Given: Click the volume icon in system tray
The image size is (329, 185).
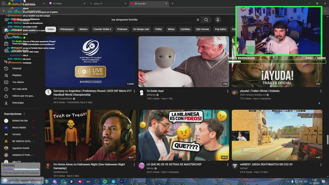Looking at the screenshot, I should [x=300, y=182].
